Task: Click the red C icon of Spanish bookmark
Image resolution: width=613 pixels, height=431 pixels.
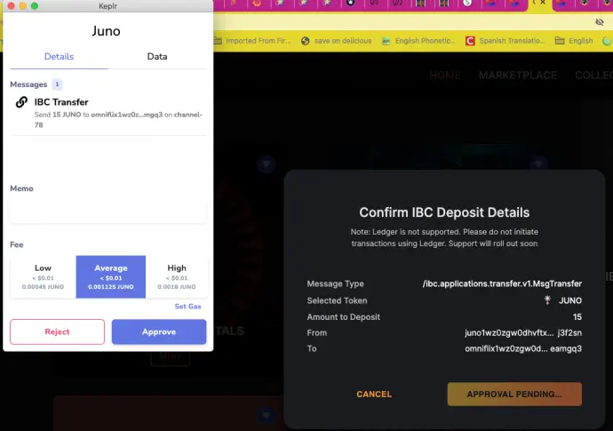Action: [470, 41]
